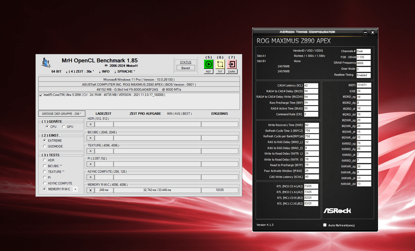This screenshot has width=415, height=251.
Task: Click the CAS Write Latency (tCWL) field
Action: (x=312, y=177)
